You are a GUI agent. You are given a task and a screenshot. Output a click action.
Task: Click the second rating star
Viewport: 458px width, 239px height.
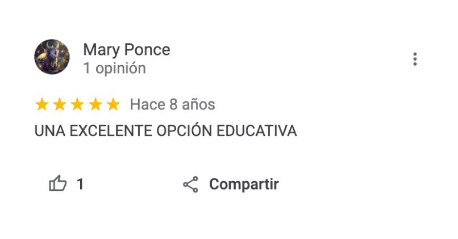click(x=60, y=105)
